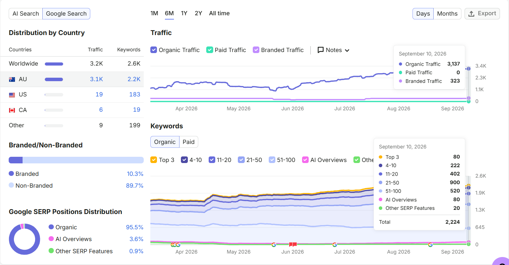Screen dimensions: 509x265
Task: Set the time range to 1M
Action: pos(154,13)
